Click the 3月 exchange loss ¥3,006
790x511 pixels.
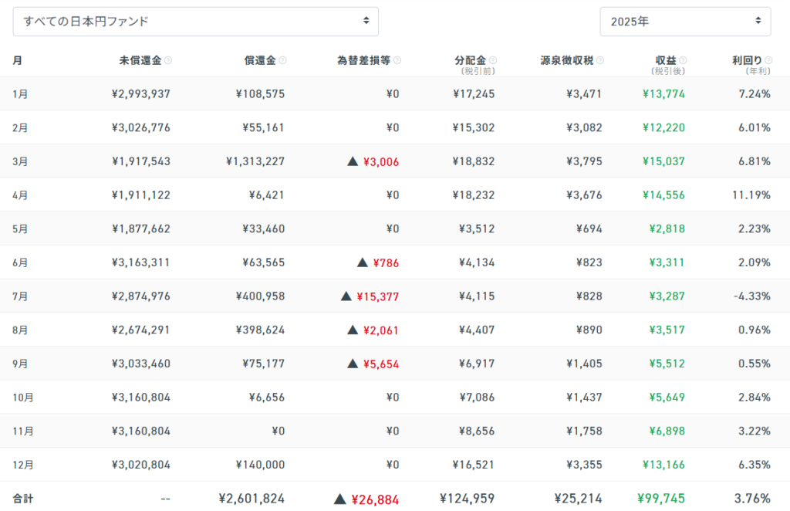click(x=380, y=161)
